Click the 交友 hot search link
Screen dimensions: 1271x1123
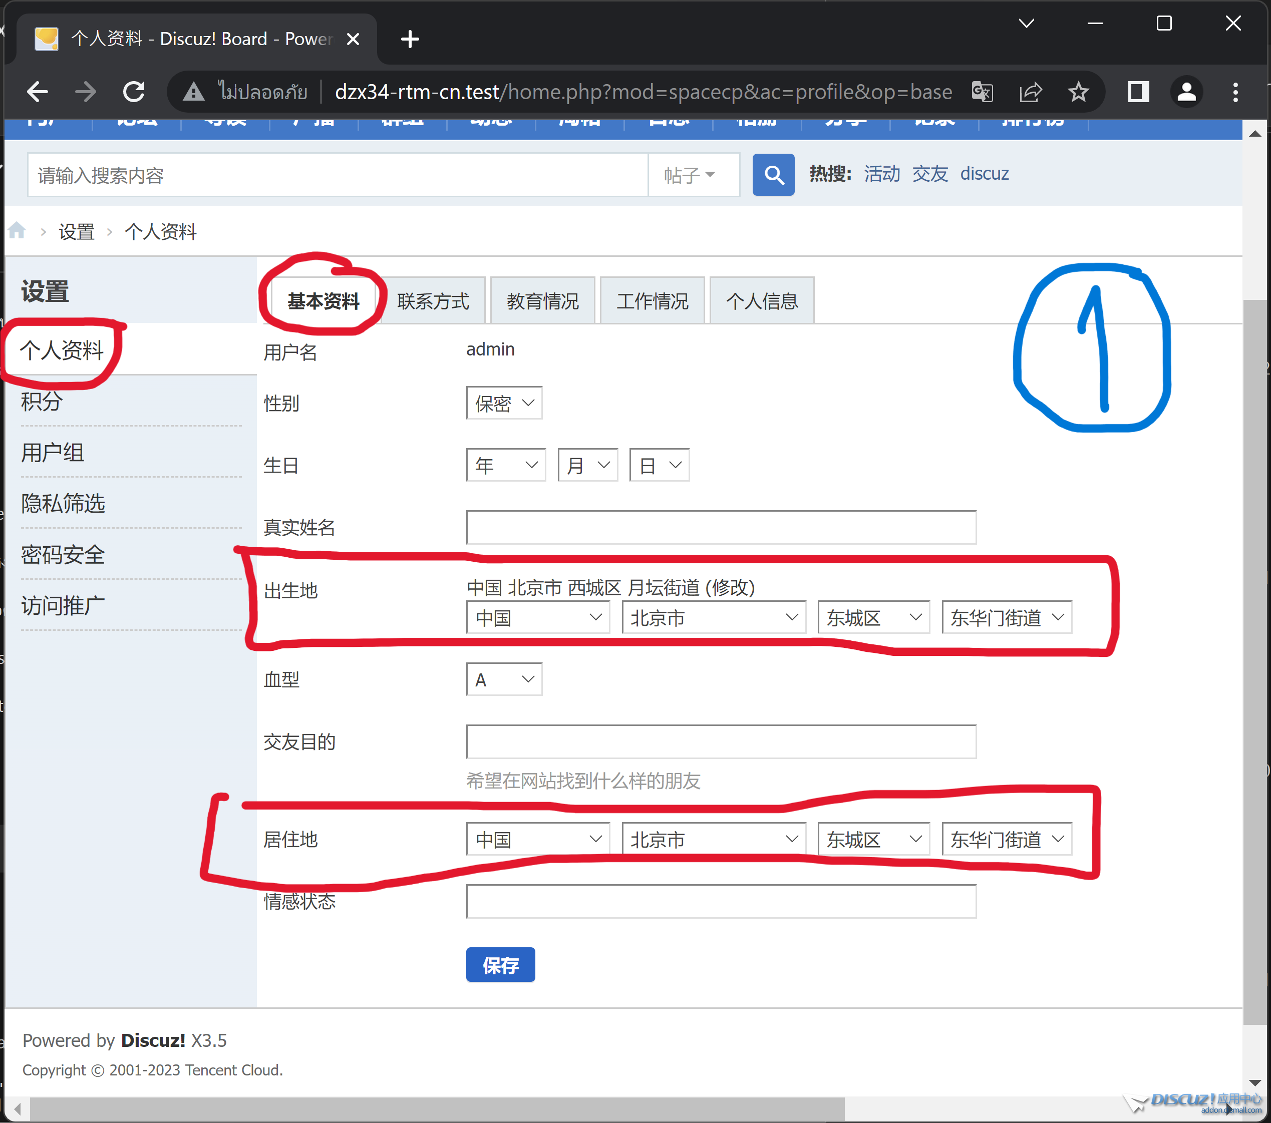point(930,174)
